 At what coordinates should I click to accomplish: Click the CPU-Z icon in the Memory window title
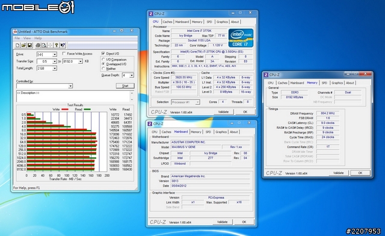click(266, 75)
